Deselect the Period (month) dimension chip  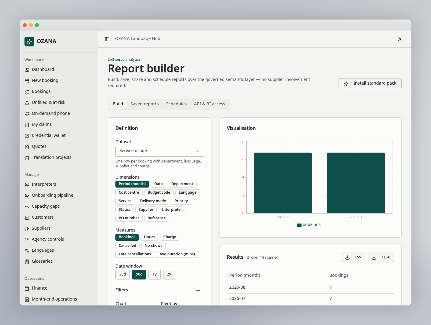click(x=132, y=184)
